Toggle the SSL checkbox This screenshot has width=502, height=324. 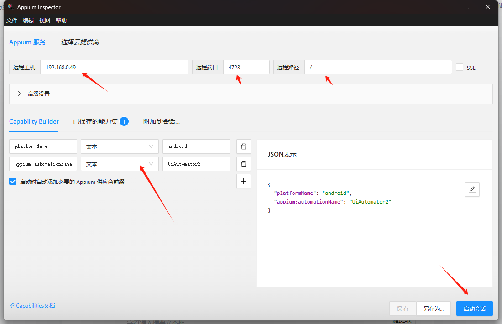[x=460, y=67]
